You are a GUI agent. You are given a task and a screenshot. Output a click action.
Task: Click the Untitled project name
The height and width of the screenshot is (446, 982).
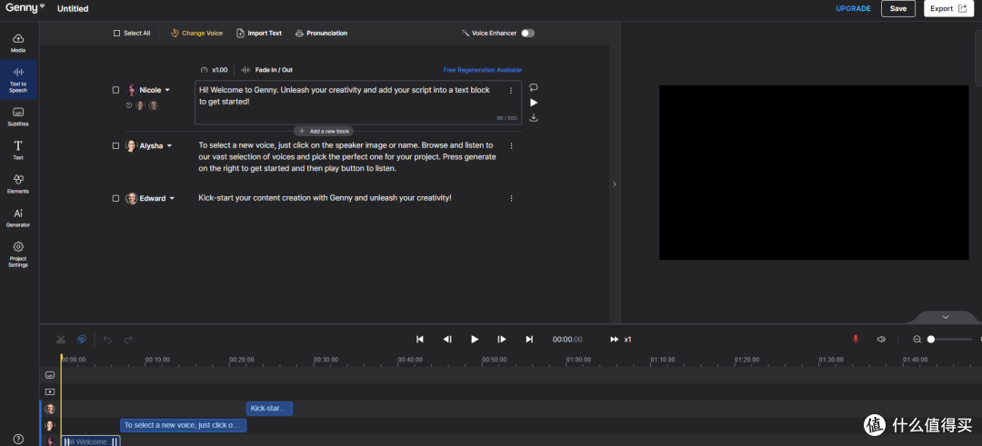pos(73,9)
